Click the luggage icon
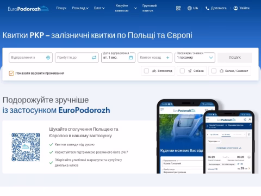This screenshot has width=261, height=196. coord(221,71)
